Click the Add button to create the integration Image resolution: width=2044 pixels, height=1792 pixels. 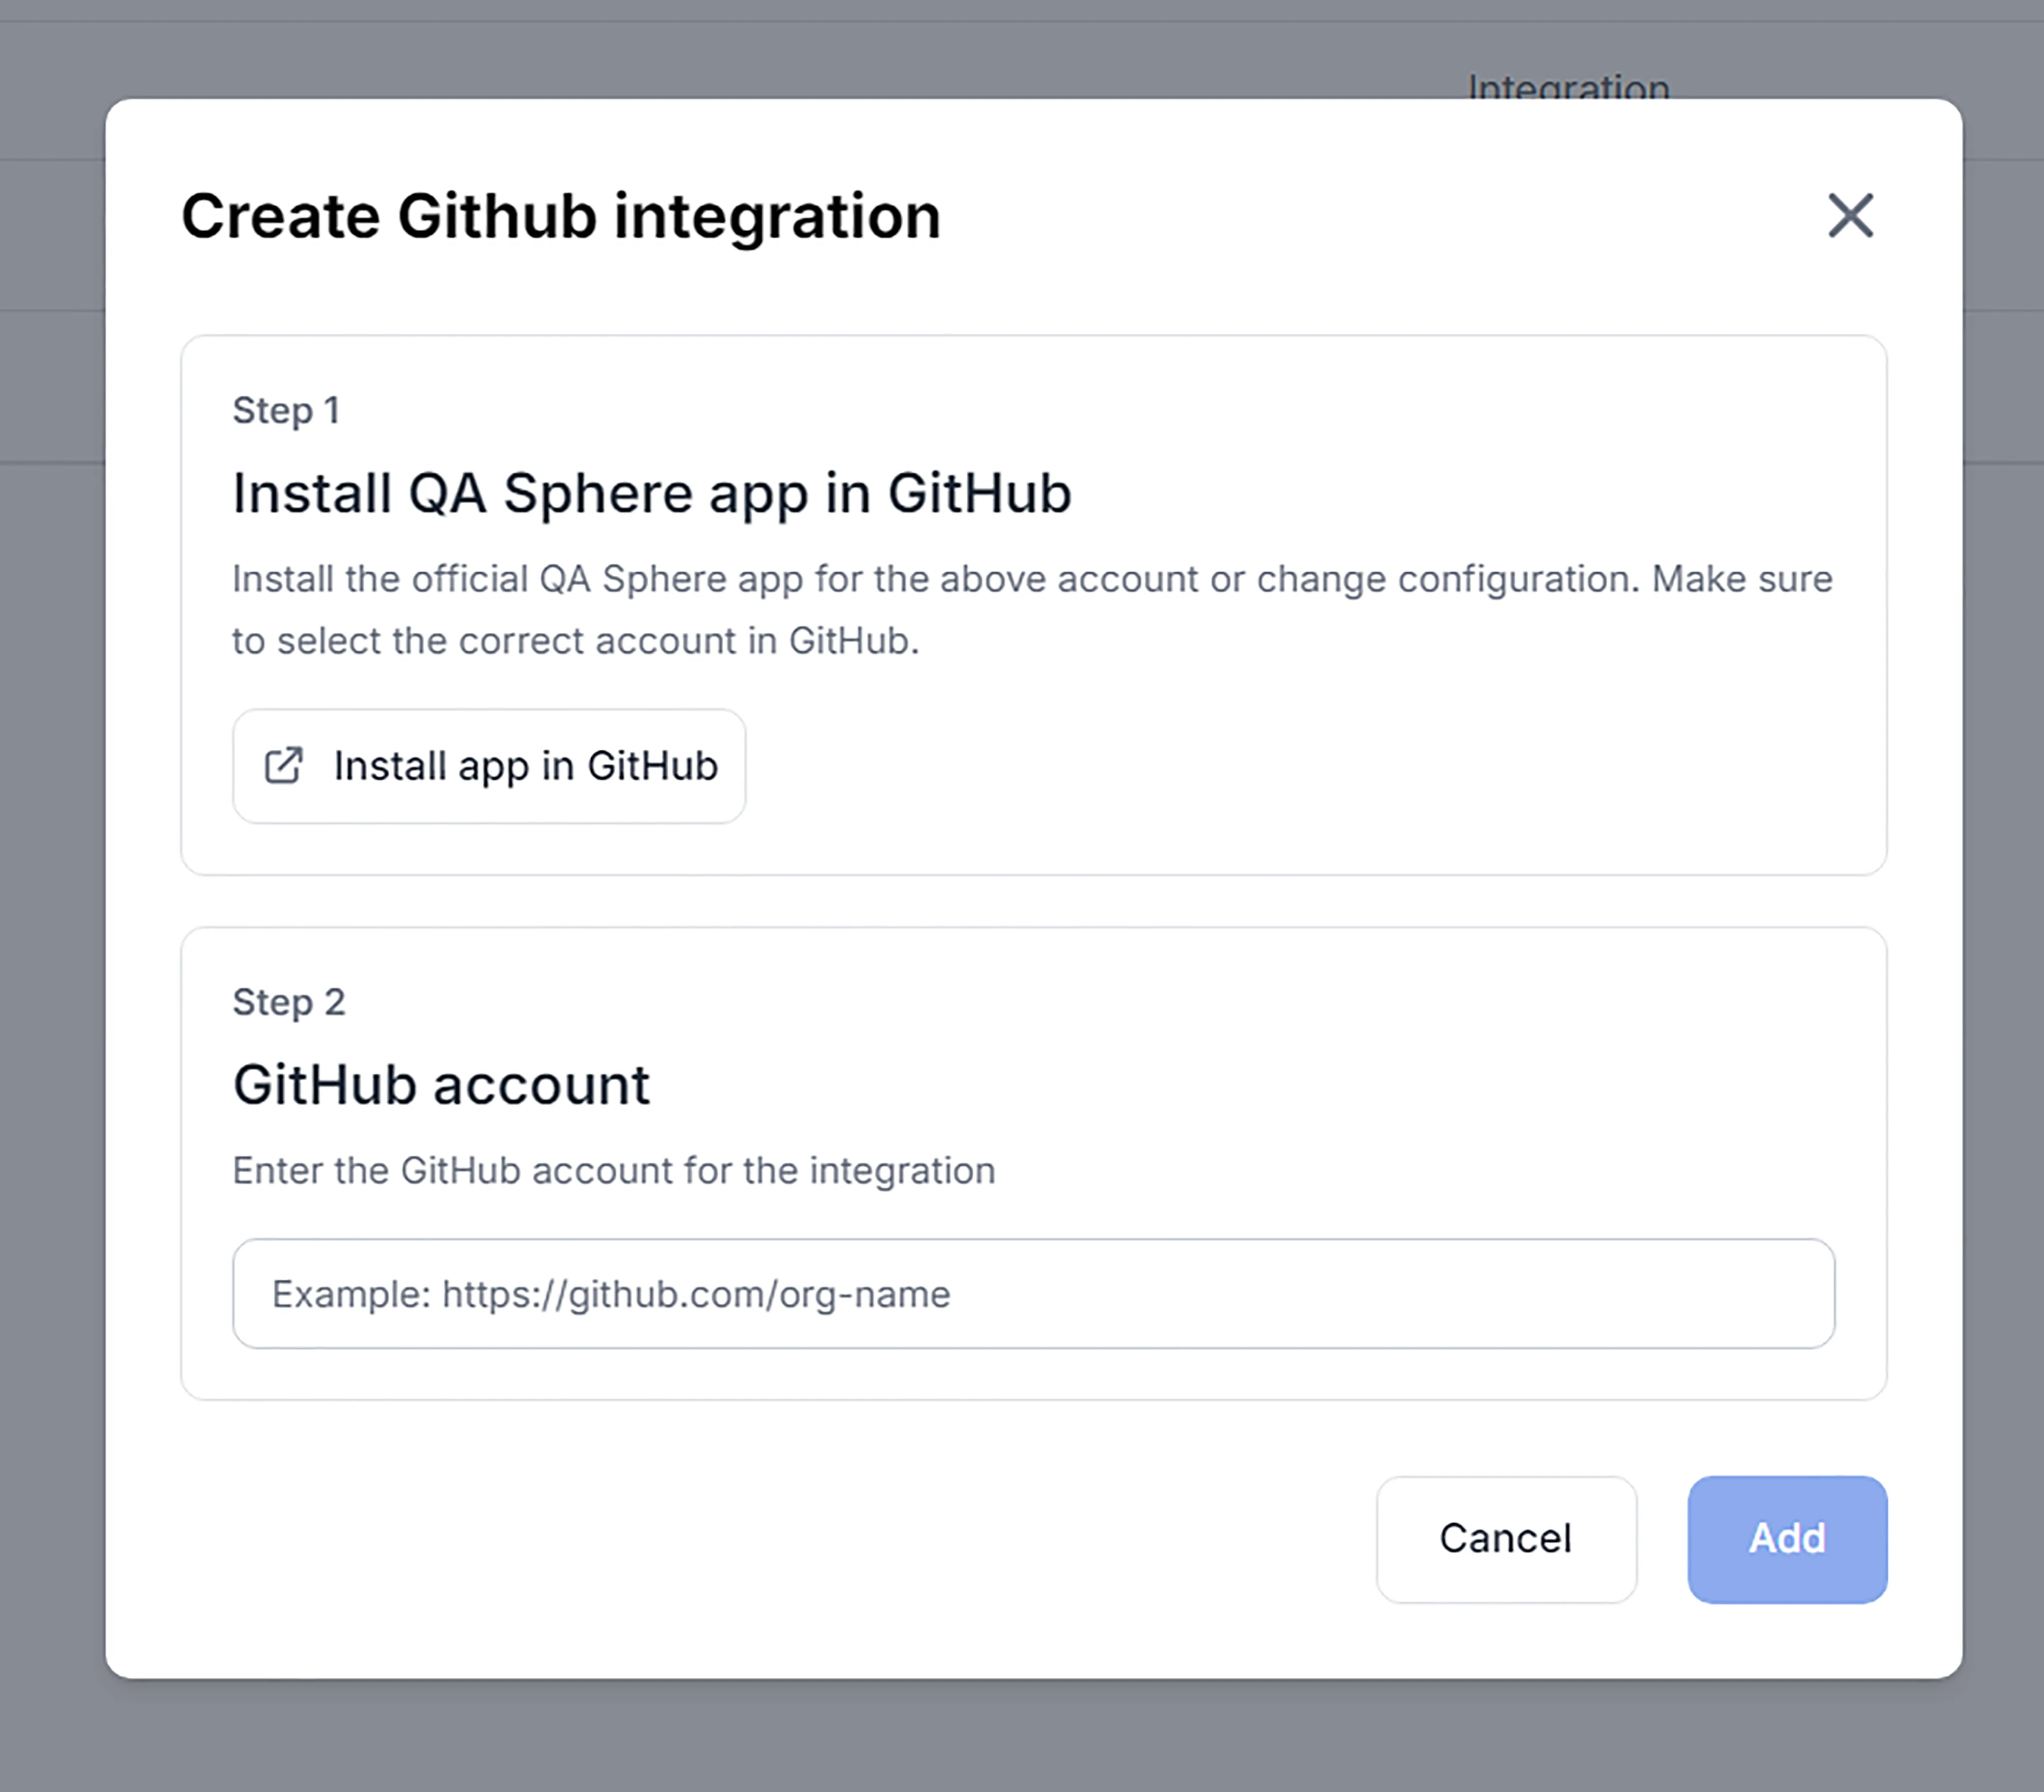(1786, 1539)
